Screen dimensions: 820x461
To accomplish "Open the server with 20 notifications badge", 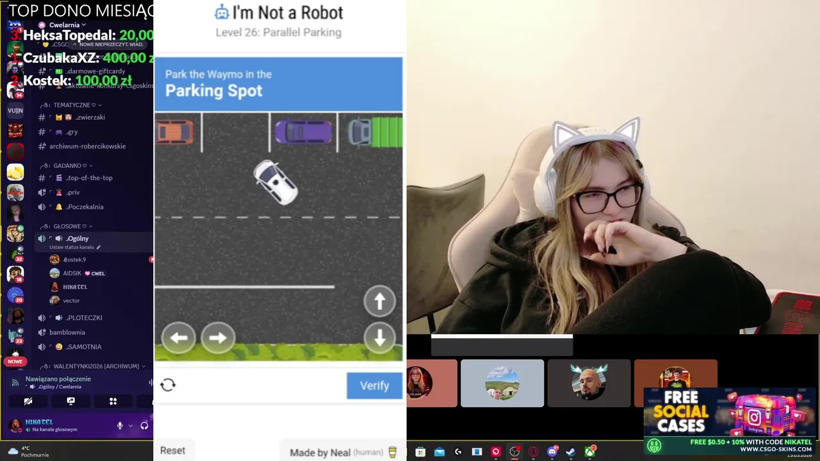I will coord(15,294).
